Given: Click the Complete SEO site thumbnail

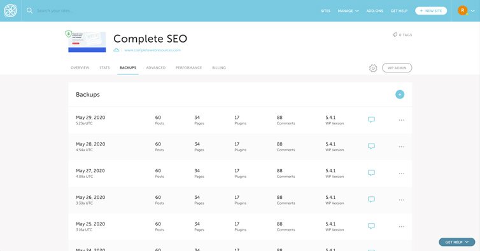Looking at the screenshot, I should [x=87, y=42].
